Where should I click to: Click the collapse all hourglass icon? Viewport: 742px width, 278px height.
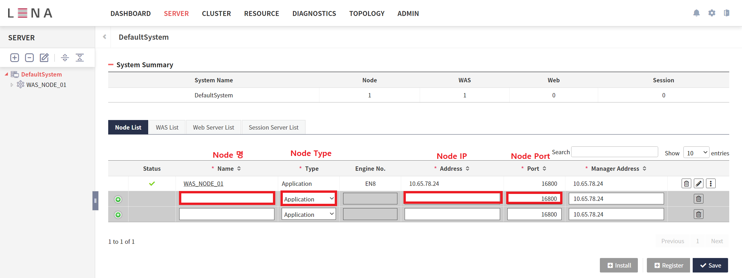tap(80, 57)
